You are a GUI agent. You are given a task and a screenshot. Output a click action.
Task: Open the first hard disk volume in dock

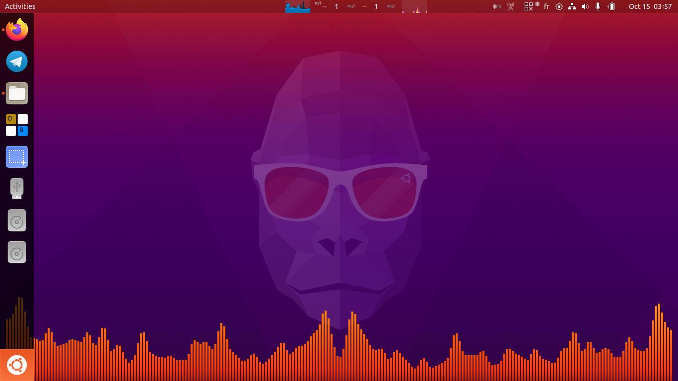tap(17, 220)
